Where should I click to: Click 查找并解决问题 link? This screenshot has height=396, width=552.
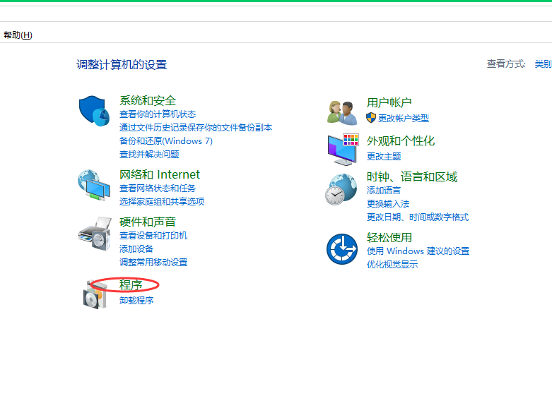149,155
